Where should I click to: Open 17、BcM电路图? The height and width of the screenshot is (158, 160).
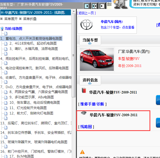coord(22,156)
